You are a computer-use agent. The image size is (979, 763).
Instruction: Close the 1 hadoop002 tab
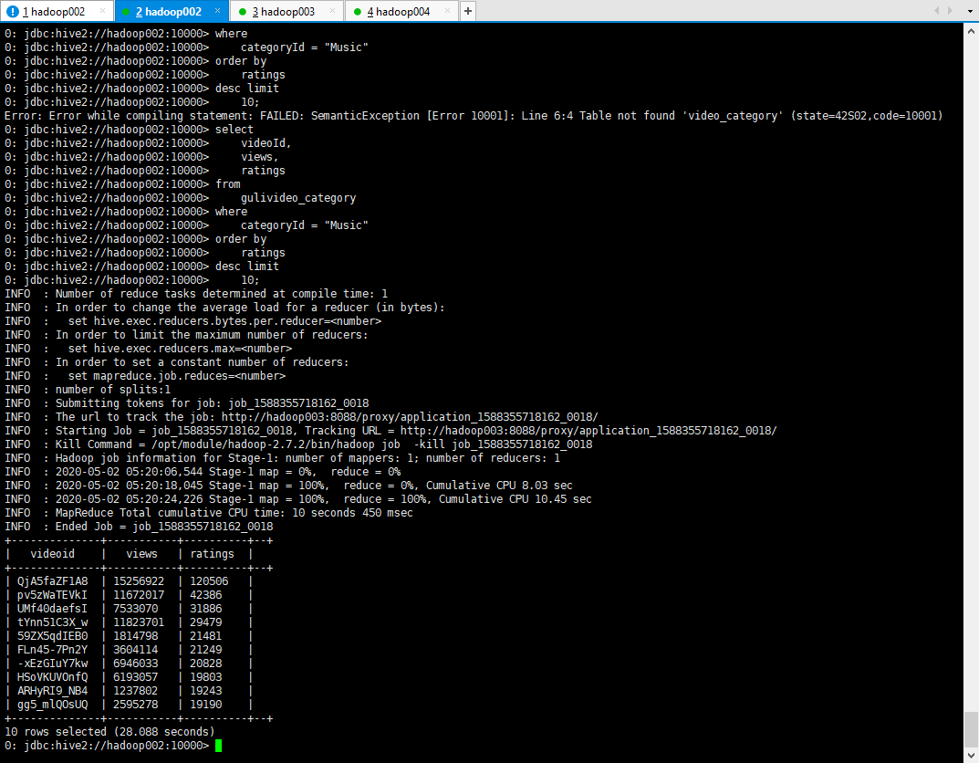[102, 11]
